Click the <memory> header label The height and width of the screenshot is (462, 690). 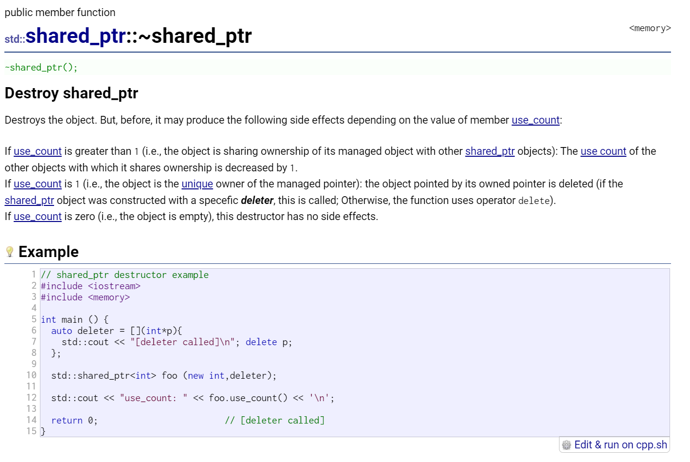click(650, 28)
